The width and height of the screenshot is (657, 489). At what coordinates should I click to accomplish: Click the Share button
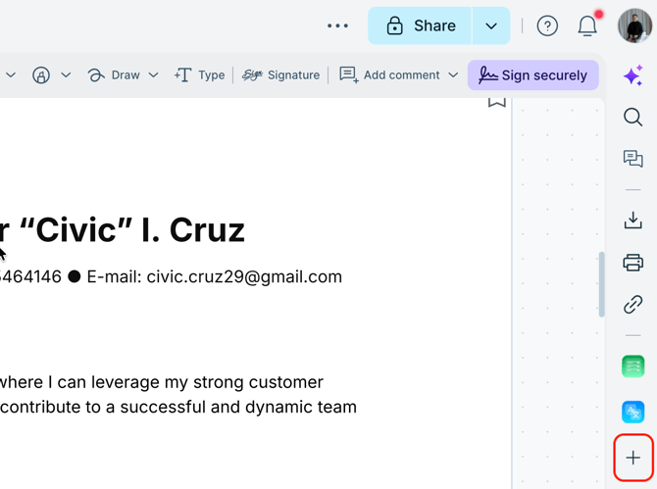[x=421, y=26]
